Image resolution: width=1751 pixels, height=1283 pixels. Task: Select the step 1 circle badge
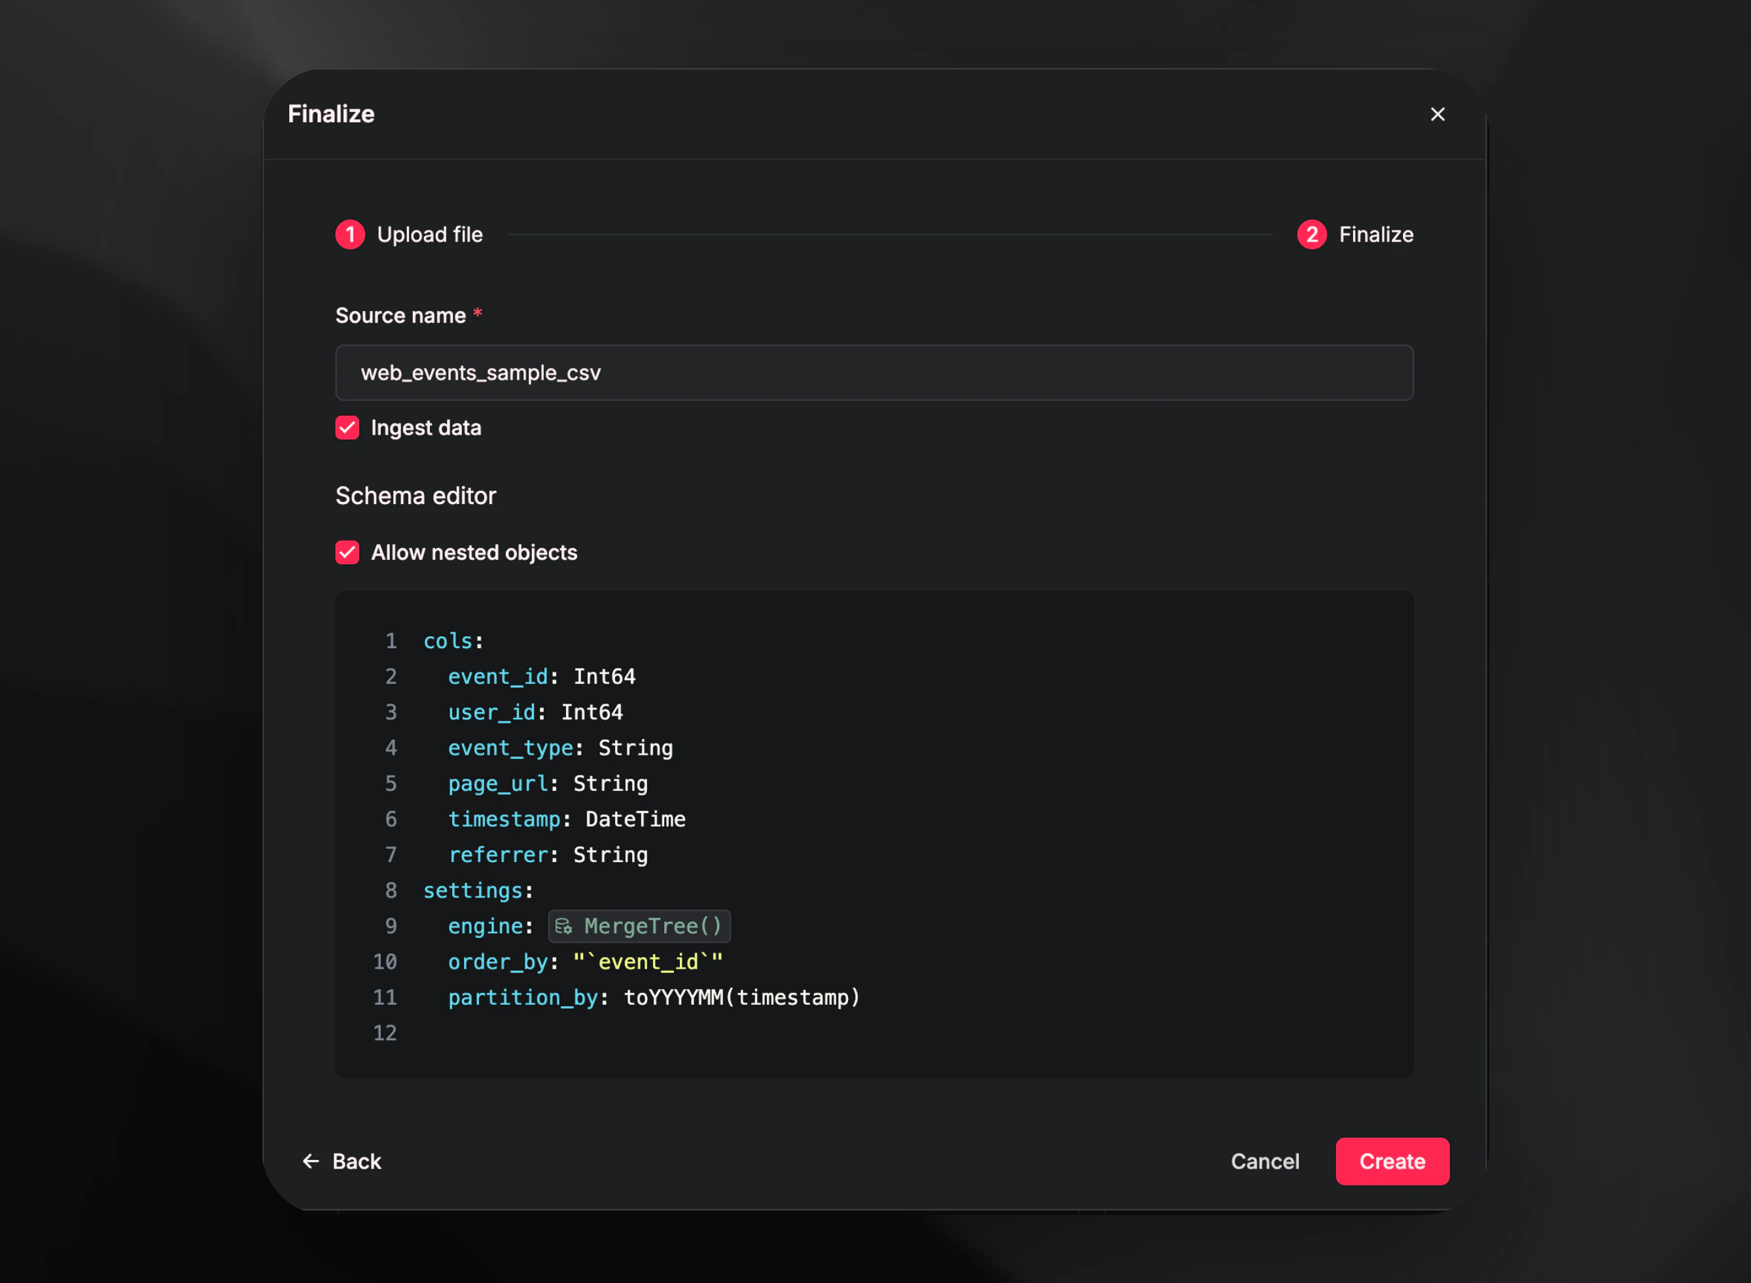click(x=349, y=234)
